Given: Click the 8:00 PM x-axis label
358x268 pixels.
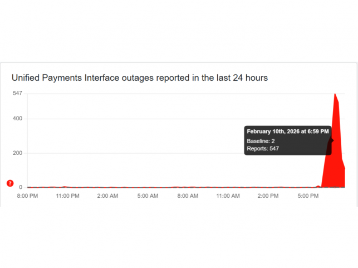Looking at the screenshot, I should coord(27,196).
